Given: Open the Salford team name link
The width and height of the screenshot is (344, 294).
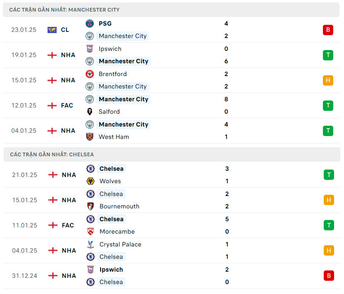Looking at the screenshot, I should point(109,112).
